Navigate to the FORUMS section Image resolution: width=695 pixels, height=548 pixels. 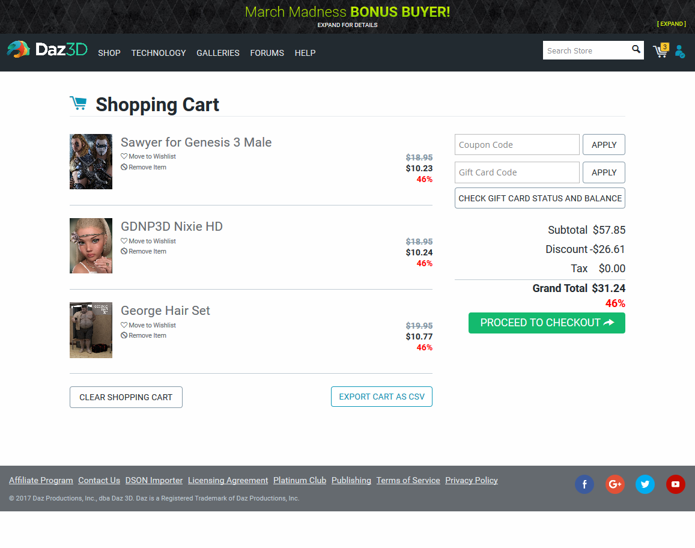pos(267,53)
